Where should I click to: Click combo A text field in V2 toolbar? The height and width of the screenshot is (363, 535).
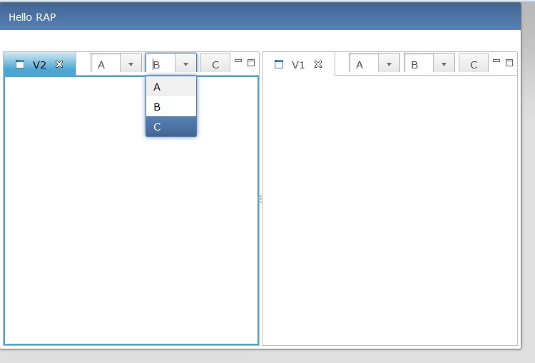pyautogui.click(x=106, y=64)
